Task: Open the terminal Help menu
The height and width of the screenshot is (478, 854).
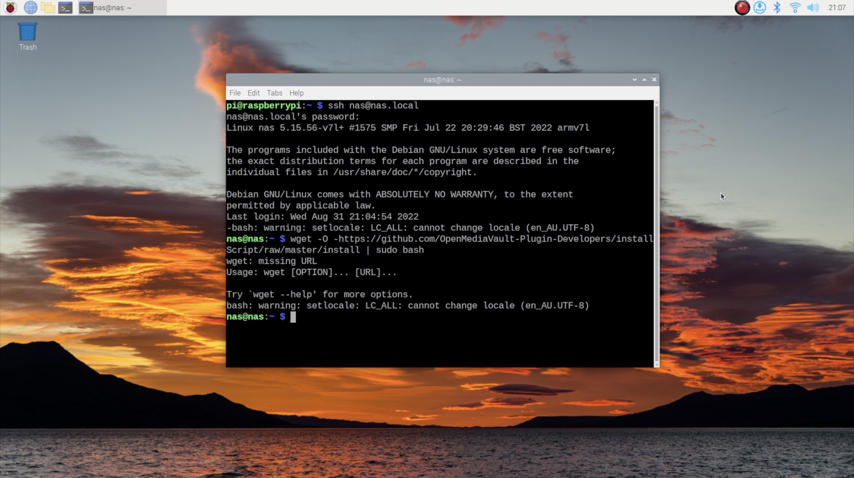Action: click(x=296, y=93)
